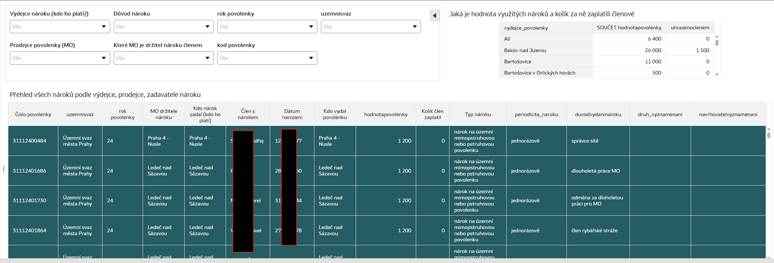This screenshot has width=774, height=263.
Task: Sort by SOUČET hodnotapovolenky column header
Action: click(629, 27)
